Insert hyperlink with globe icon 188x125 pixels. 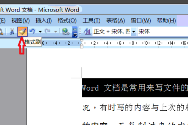tap(65, 32)
